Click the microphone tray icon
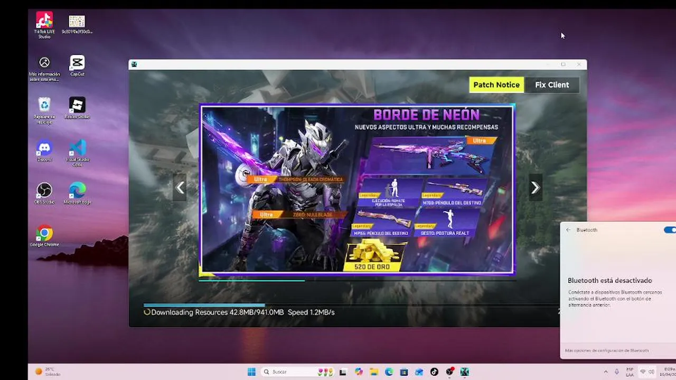Viewport: 676px width, 380px height. click(x=616, y=372)
